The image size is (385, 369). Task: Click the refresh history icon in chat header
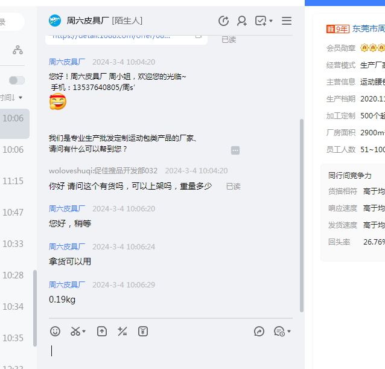[223, 21]
